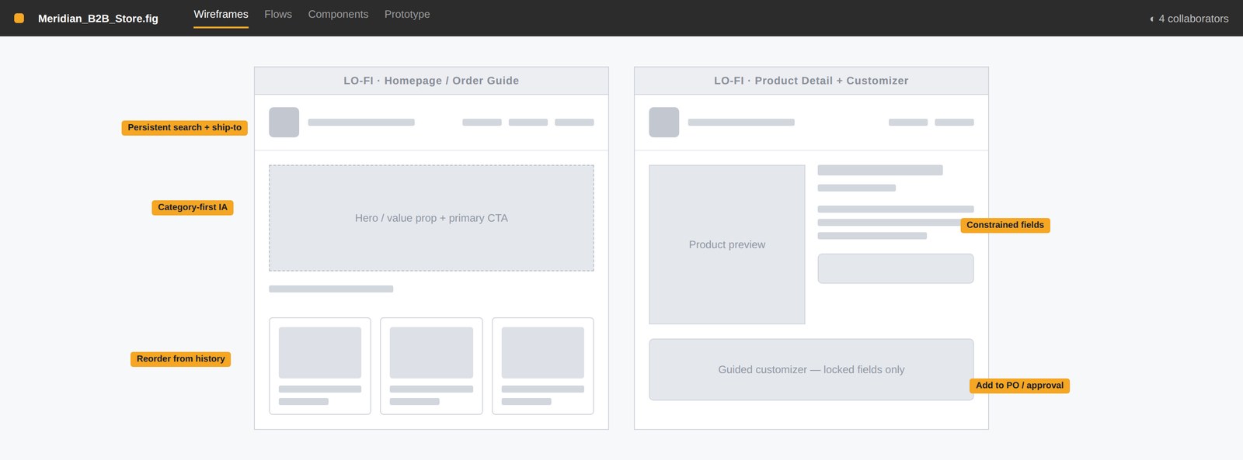Open the Components tab

tap(338, 14)
